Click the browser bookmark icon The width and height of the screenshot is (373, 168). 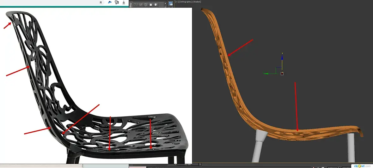(101, 3)
